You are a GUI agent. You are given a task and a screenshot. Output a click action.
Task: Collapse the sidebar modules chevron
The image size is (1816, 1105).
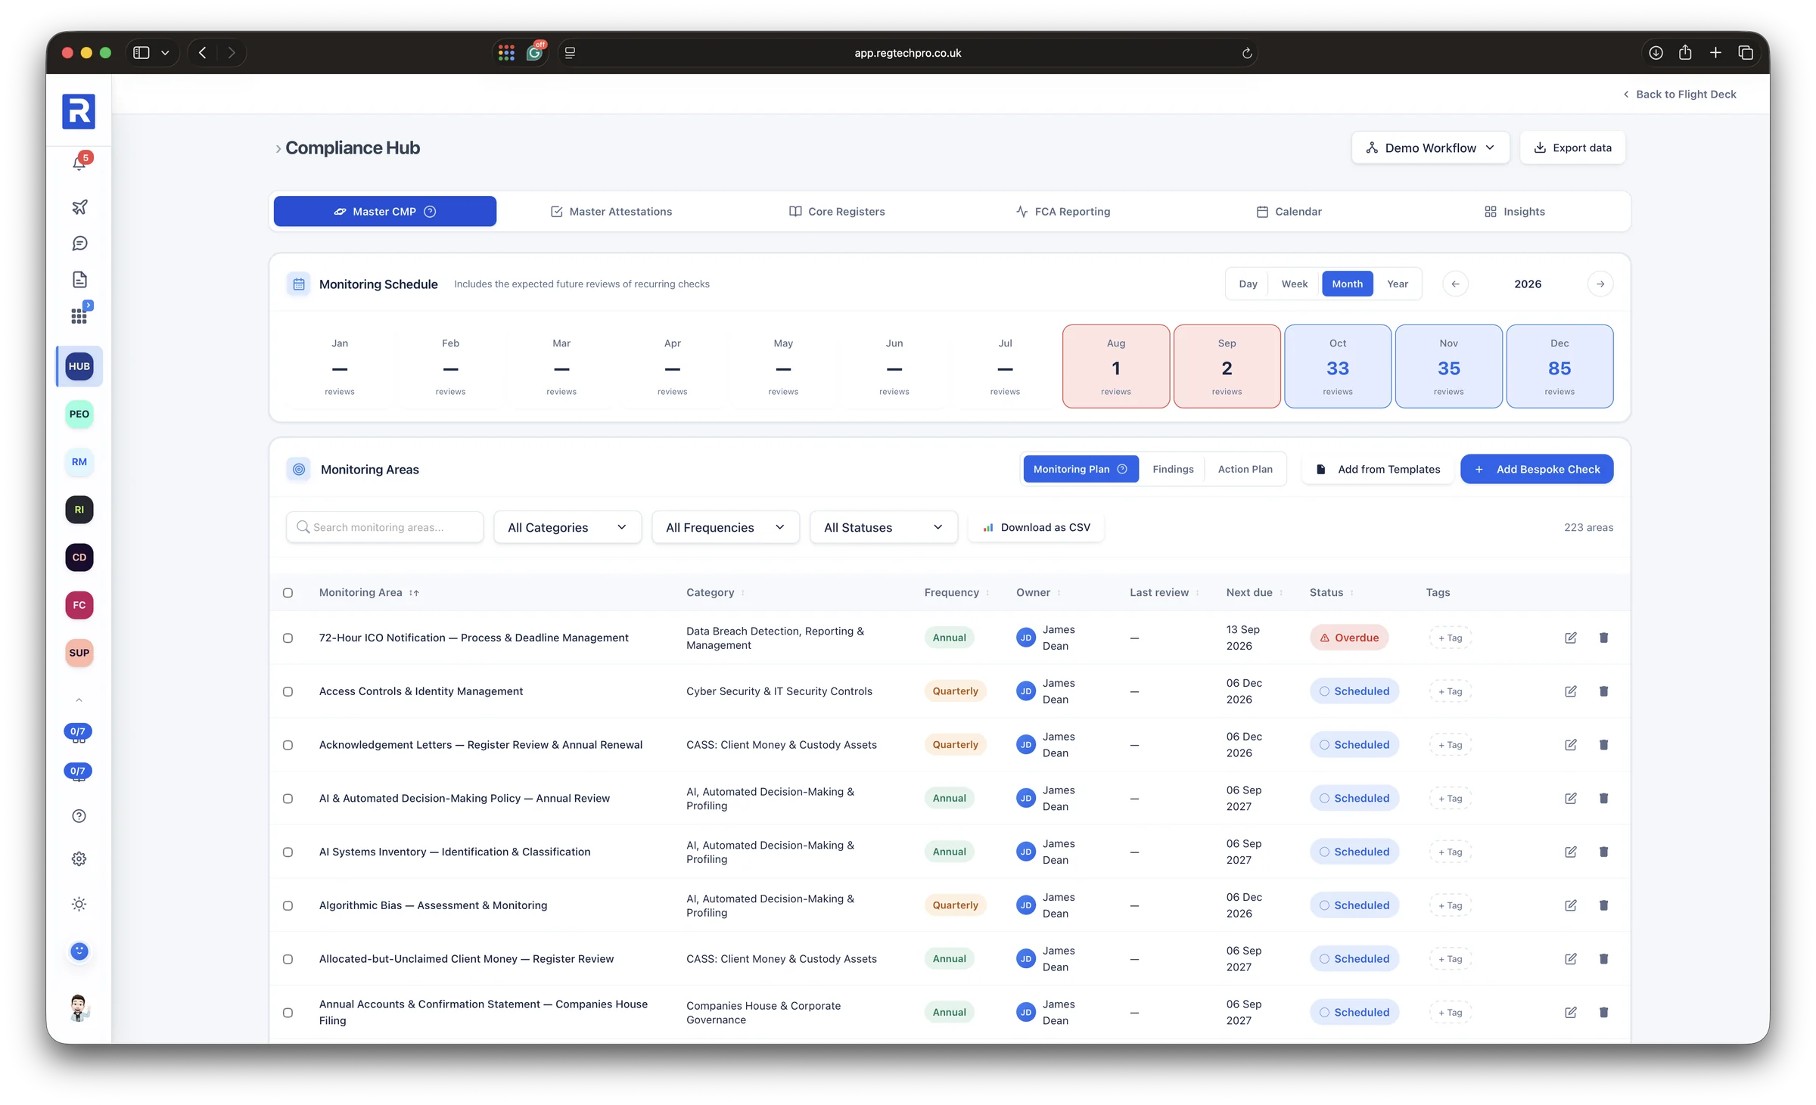79,700
